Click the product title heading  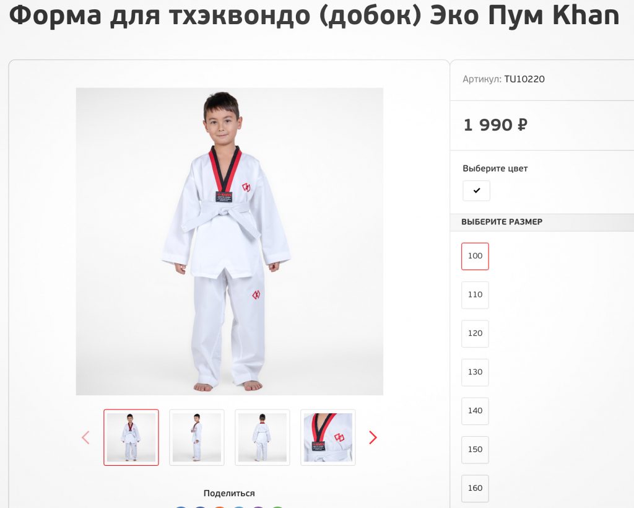click(x=314, y=15)
